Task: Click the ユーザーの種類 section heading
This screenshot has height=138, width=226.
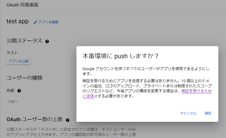Action: pyautogui.click(x=24, y=77)
